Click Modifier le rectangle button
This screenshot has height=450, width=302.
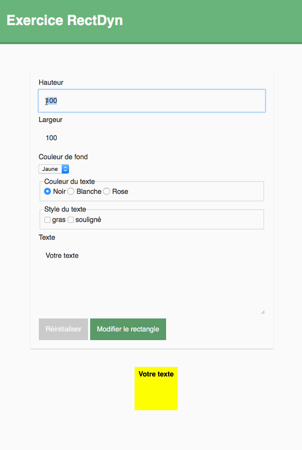128,329
